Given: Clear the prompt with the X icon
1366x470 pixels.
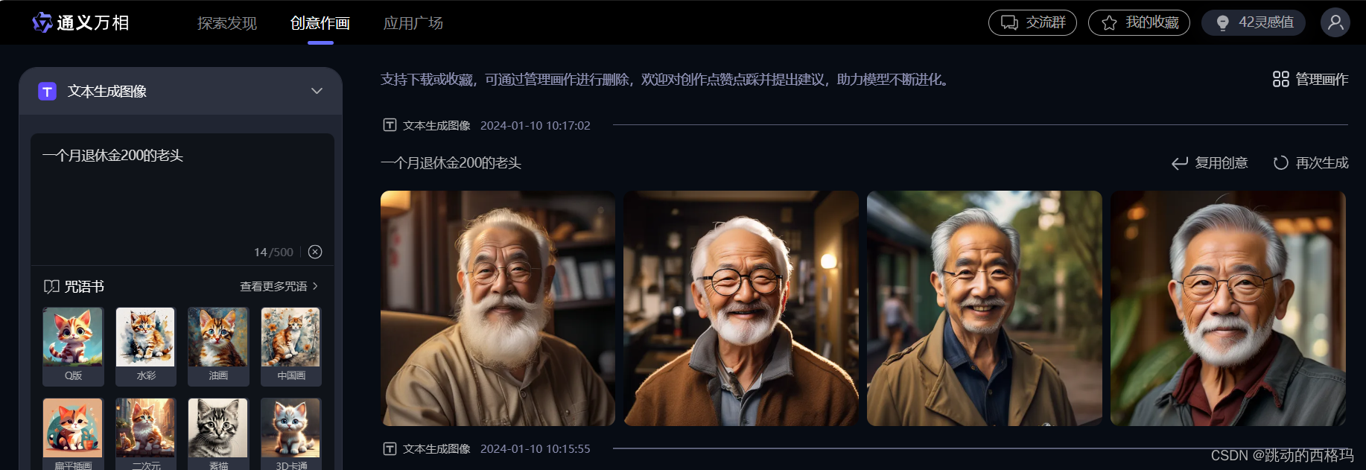Looking at the screenshot, I should pos(315,252).
